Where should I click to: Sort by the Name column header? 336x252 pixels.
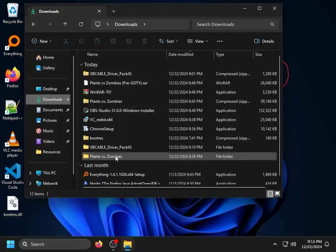122,54
